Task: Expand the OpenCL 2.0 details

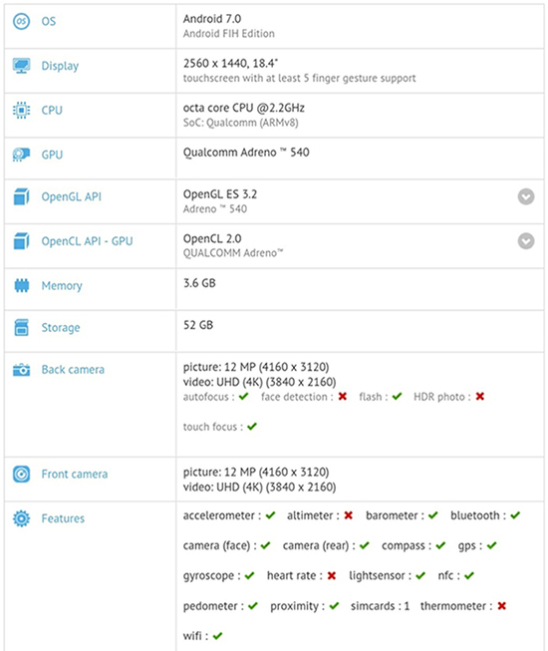Action: tap(526, 241)
